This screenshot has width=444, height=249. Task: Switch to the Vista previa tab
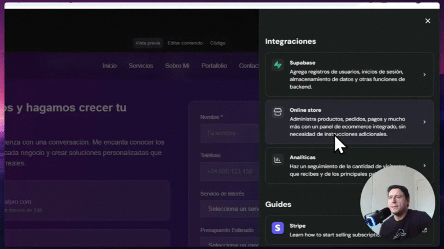pyautogui.click(x=147, y=43)
